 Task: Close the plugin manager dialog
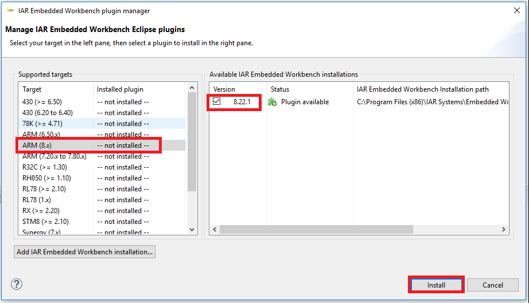click(x=516, y=10)
